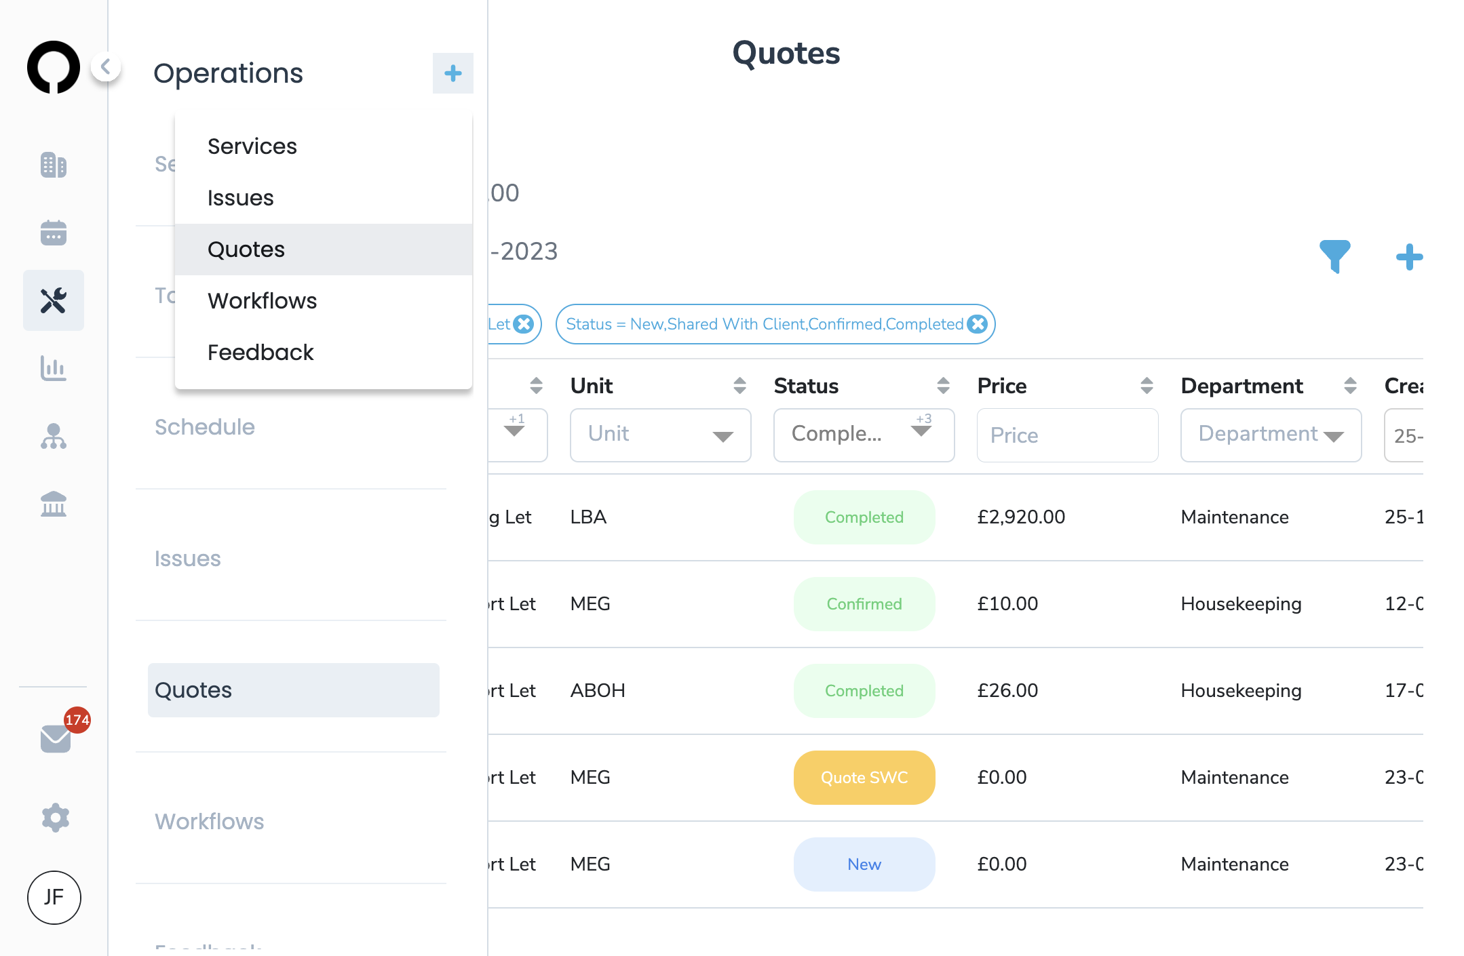The width and height of the screenshot is (1464, 956).
Task: Open the mail inbox with 174 badge
Action: [x=56, y=738]
